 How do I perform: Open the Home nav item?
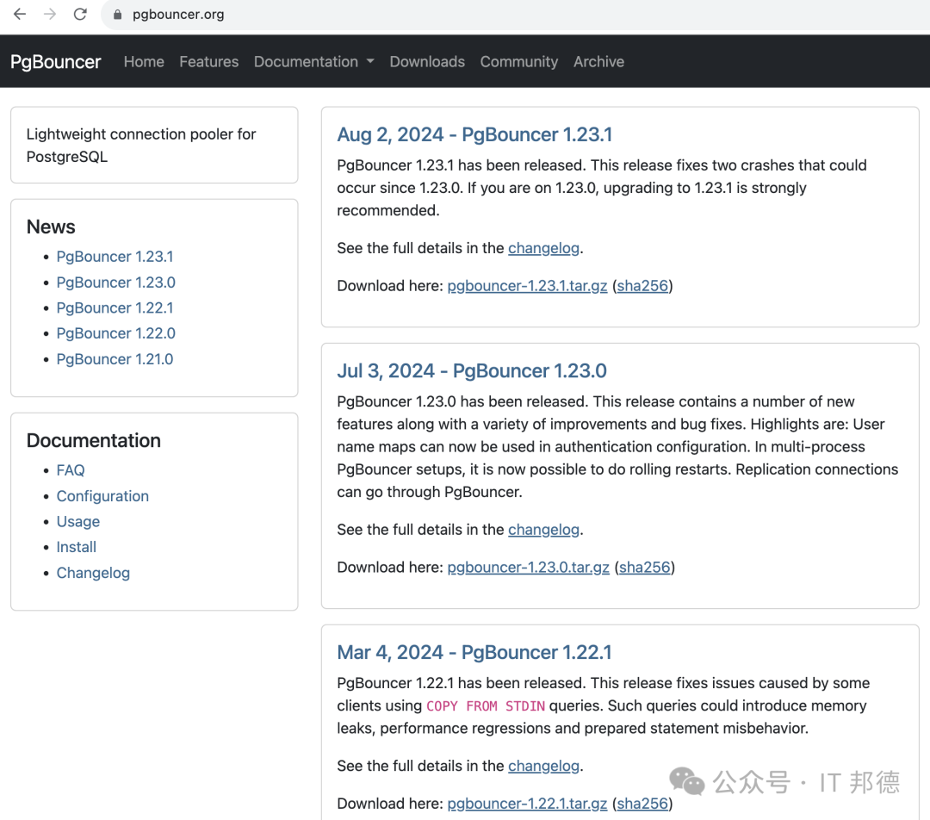[144, 62]
